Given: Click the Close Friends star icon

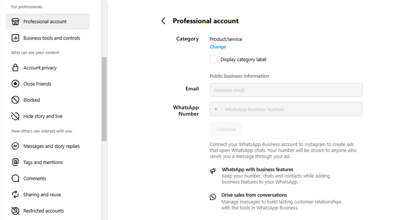Looking at the screenshot, I should (15, 84).
